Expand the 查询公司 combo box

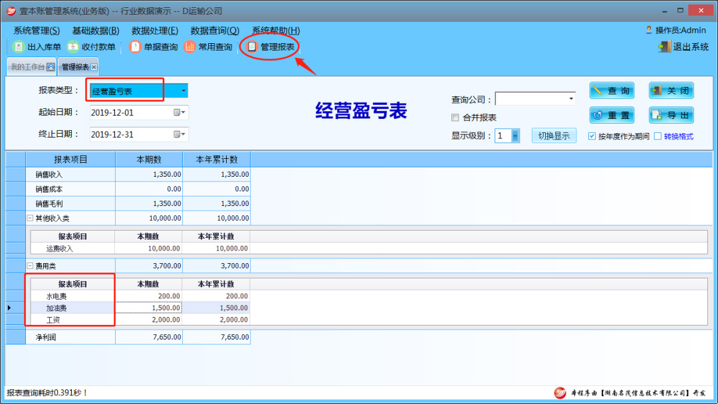point(571,99)
